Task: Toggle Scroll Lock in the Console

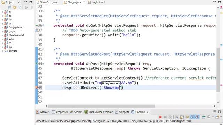Action: 182,117
